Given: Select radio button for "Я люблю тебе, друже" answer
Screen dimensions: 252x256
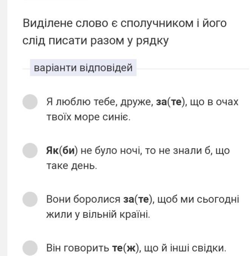Looking at the screenshot, I should [30, 102].
